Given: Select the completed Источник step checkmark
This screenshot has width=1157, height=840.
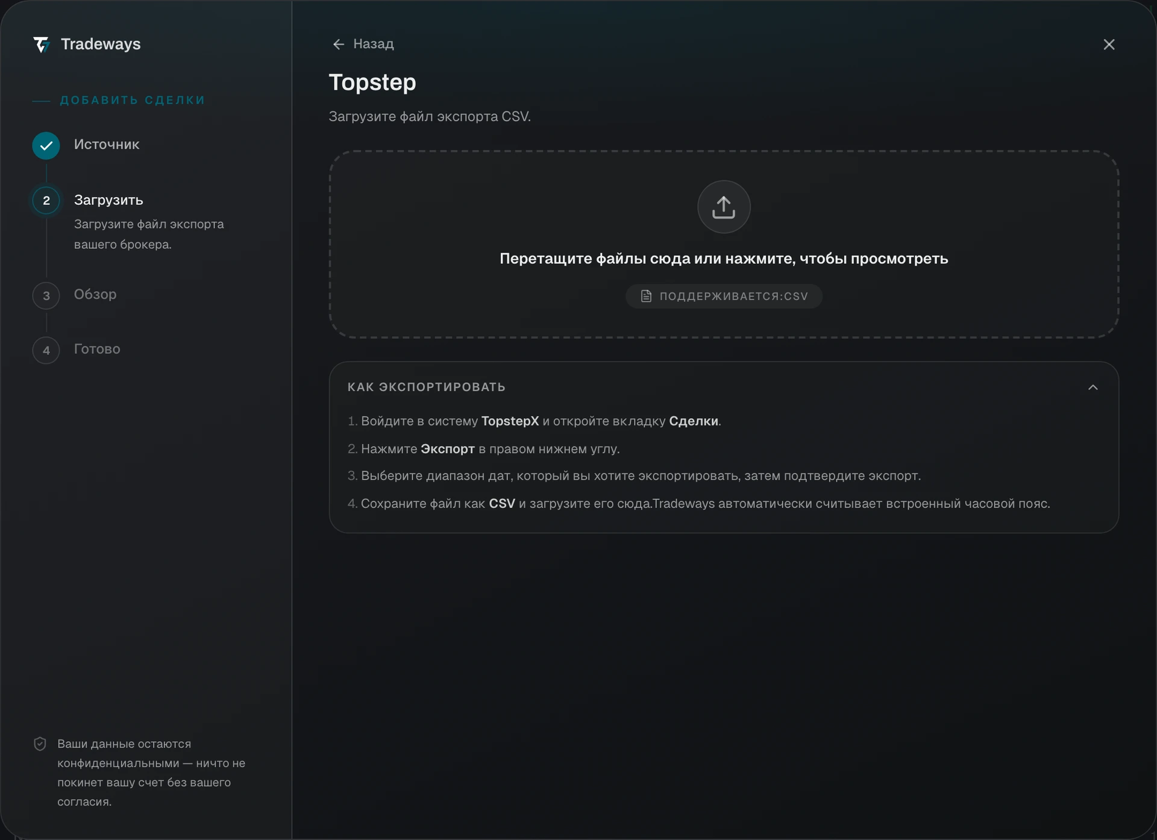Looking at the screenshot, I should (46, 145).
